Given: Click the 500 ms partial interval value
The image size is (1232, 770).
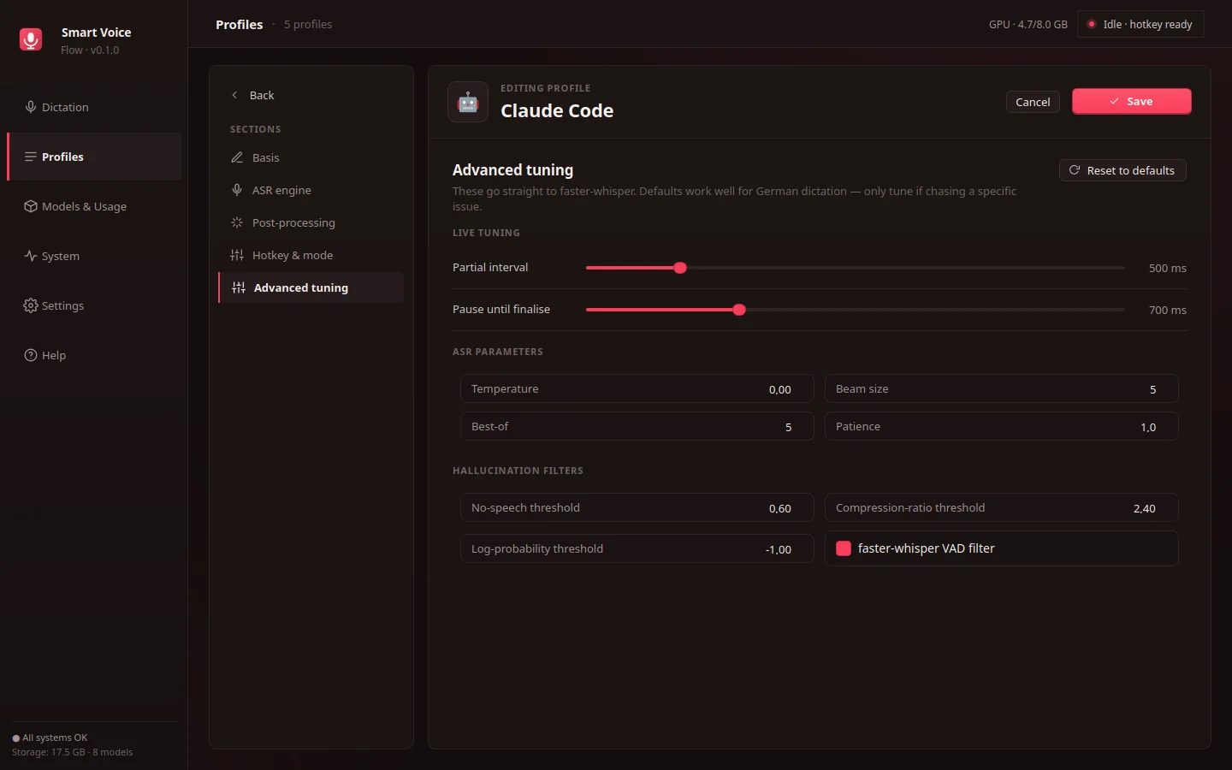Looking at the screenshot, I should (x=1167, y=268).
